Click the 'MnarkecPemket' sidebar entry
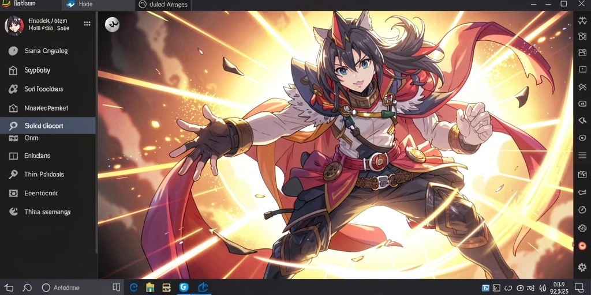 tap(46, 108)
